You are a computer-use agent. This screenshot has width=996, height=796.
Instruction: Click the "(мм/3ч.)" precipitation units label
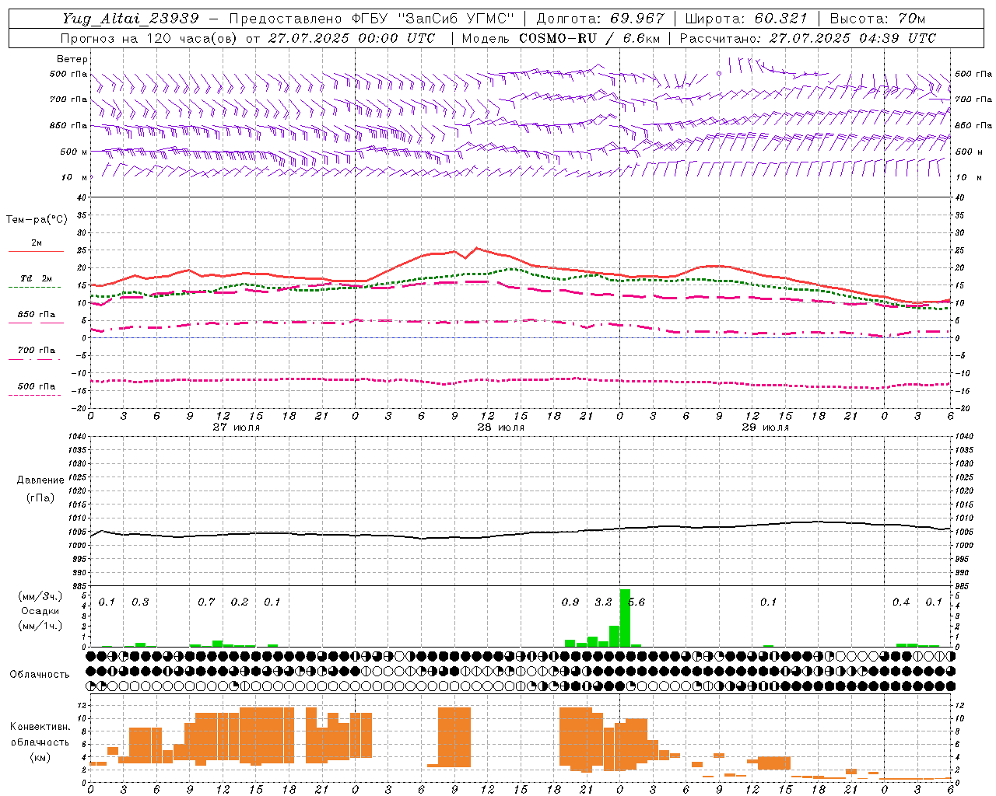pyautogui.click(x=41, y=596)
